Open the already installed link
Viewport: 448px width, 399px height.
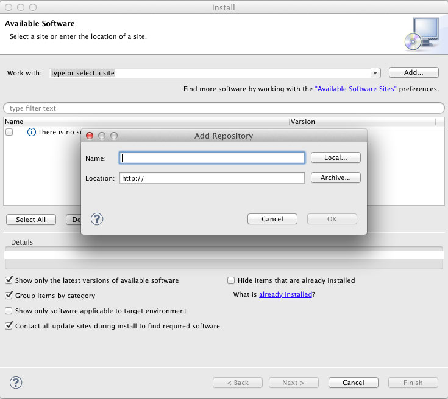point(285,294)
